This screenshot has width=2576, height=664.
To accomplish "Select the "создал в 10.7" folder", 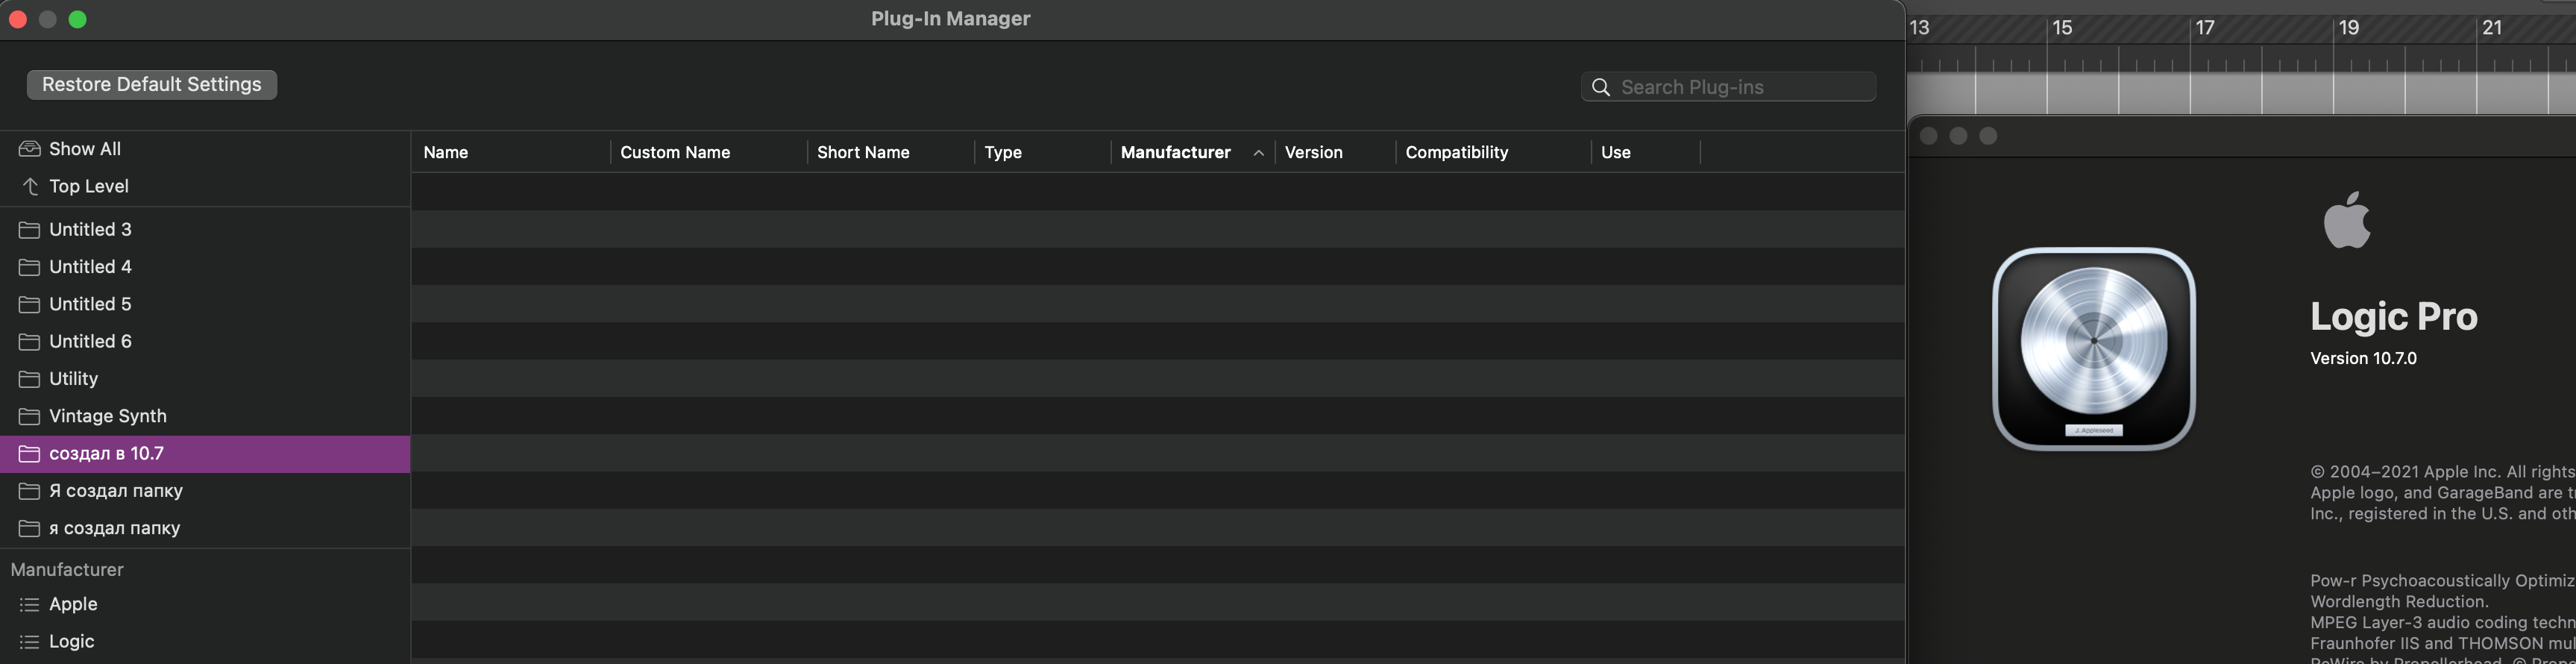I will (106, 454).
